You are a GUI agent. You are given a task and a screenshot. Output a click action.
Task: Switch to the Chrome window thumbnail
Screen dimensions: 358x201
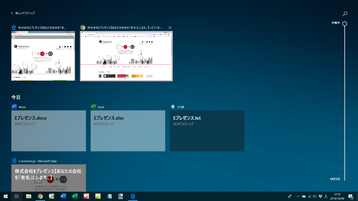pyautogui.click(x=126, y=56)
